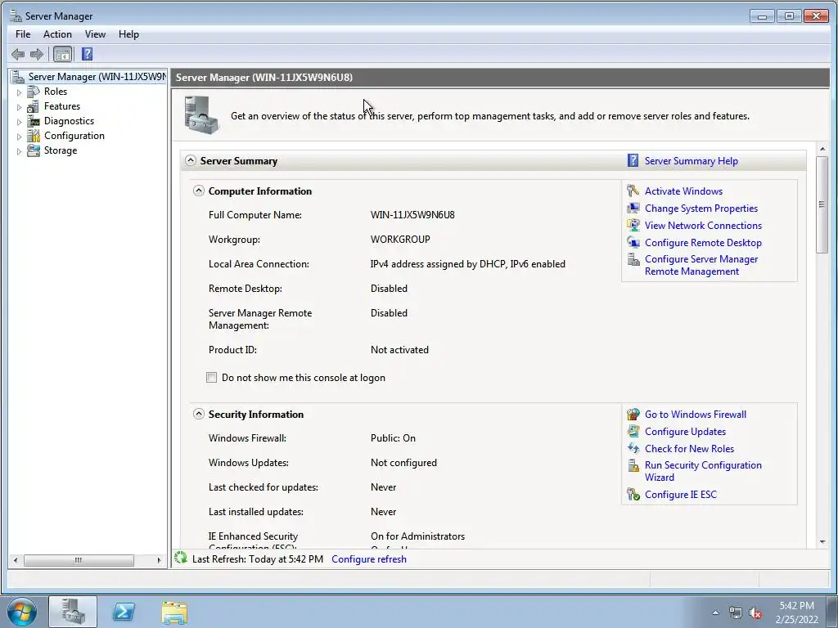Image resolution: width=838 pixels, height=628 pixels.
Task: Click the Configure Updates icon
Action: point(633,431)
